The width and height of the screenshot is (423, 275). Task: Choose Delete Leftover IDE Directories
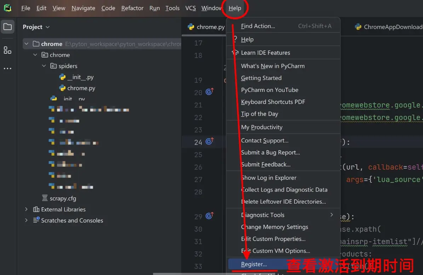(283, 201)
